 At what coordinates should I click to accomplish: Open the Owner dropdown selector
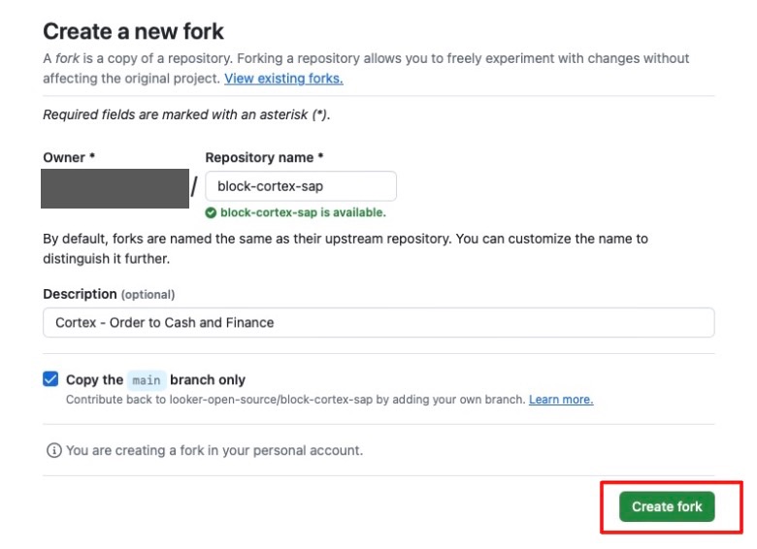[x=115, y=188]
